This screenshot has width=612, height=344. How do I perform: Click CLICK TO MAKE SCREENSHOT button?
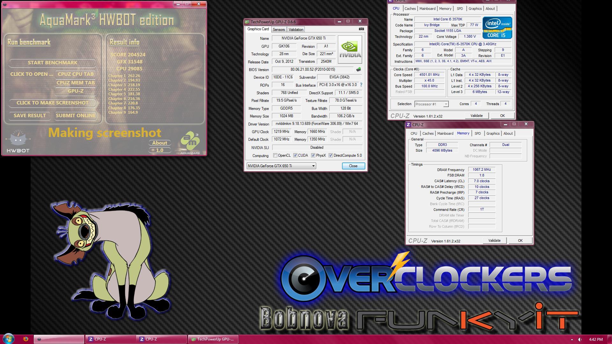coord(53,103)
